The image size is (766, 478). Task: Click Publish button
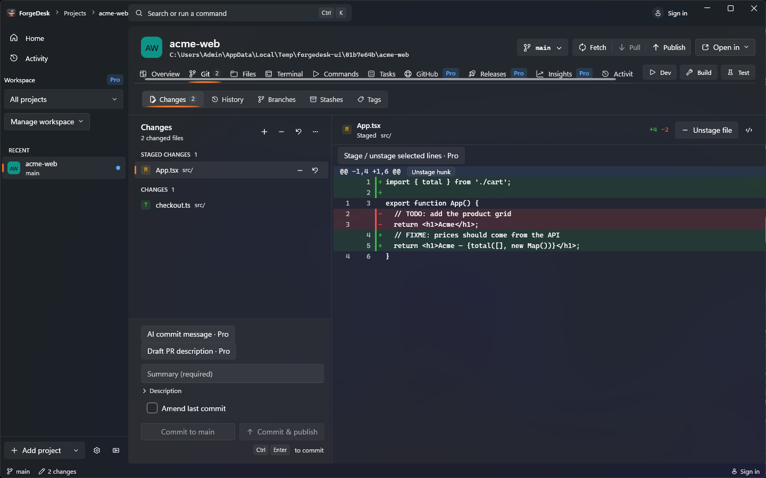coord(669,47)
